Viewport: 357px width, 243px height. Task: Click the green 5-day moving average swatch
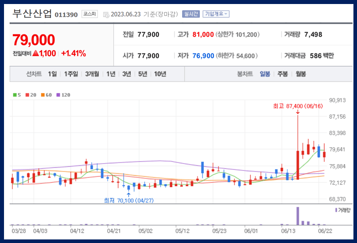(15, 95)
